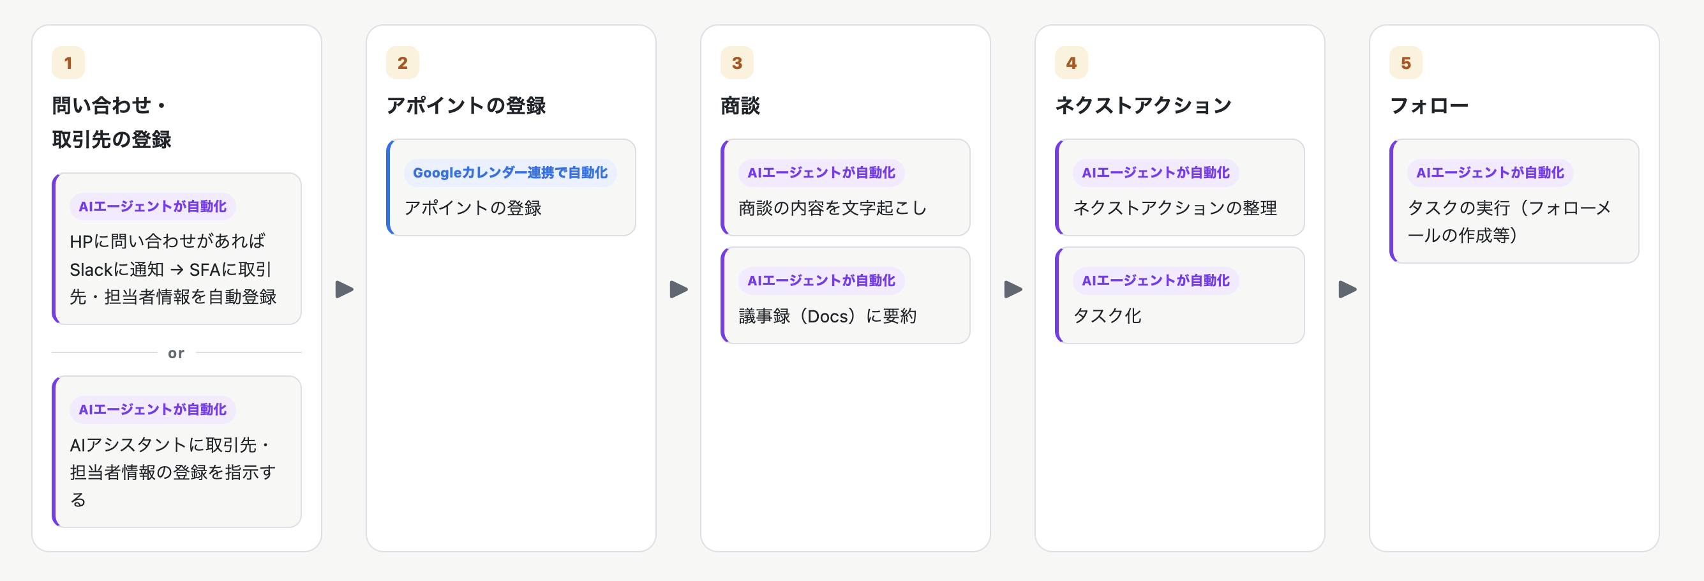
Task: Open the 議事録（Docs）に要約 card
Action: pyautogui.click(x=846, y=295)
